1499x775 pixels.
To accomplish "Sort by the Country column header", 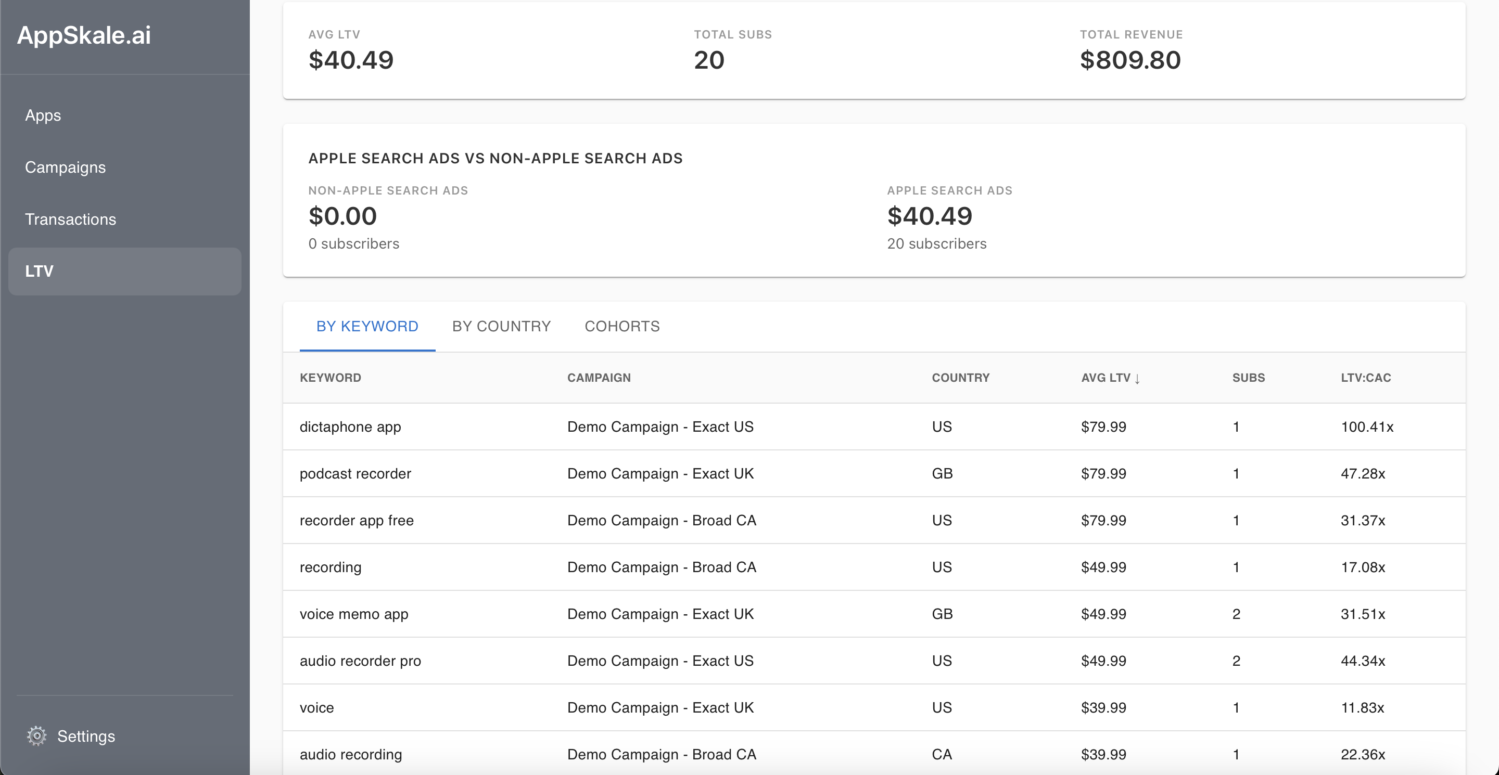I will click(960, 378).
